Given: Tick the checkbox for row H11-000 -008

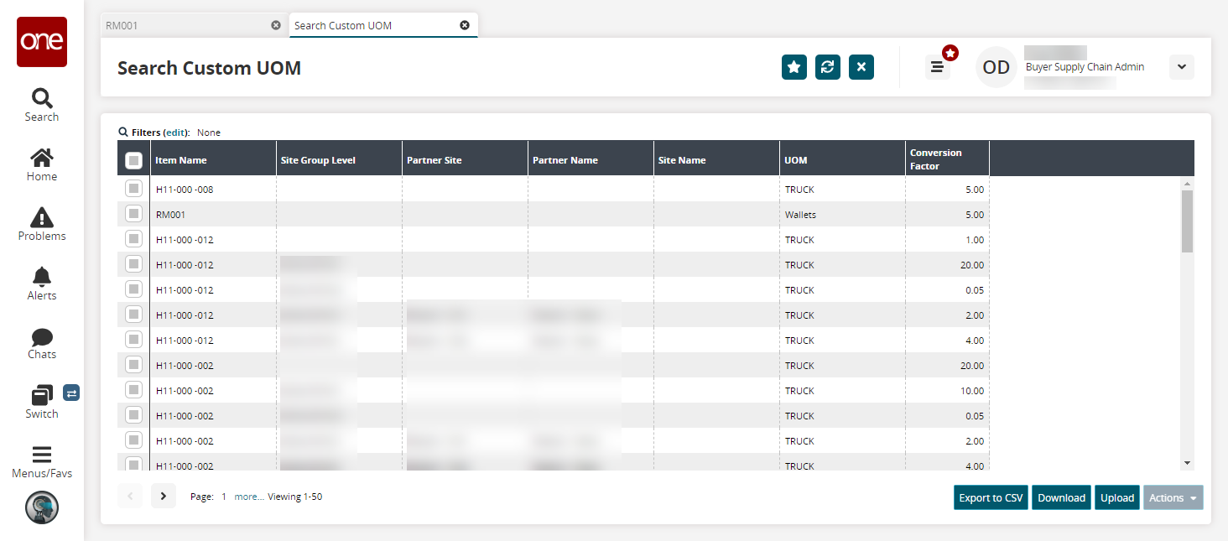Looking at the screenshot, I should click(133, 189).
